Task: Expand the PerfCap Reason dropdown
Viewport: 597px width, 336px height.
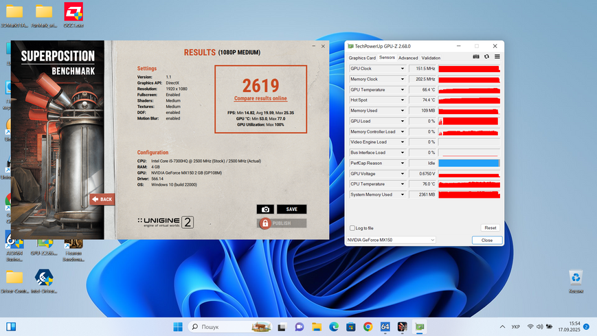Action: coord(403,163)
